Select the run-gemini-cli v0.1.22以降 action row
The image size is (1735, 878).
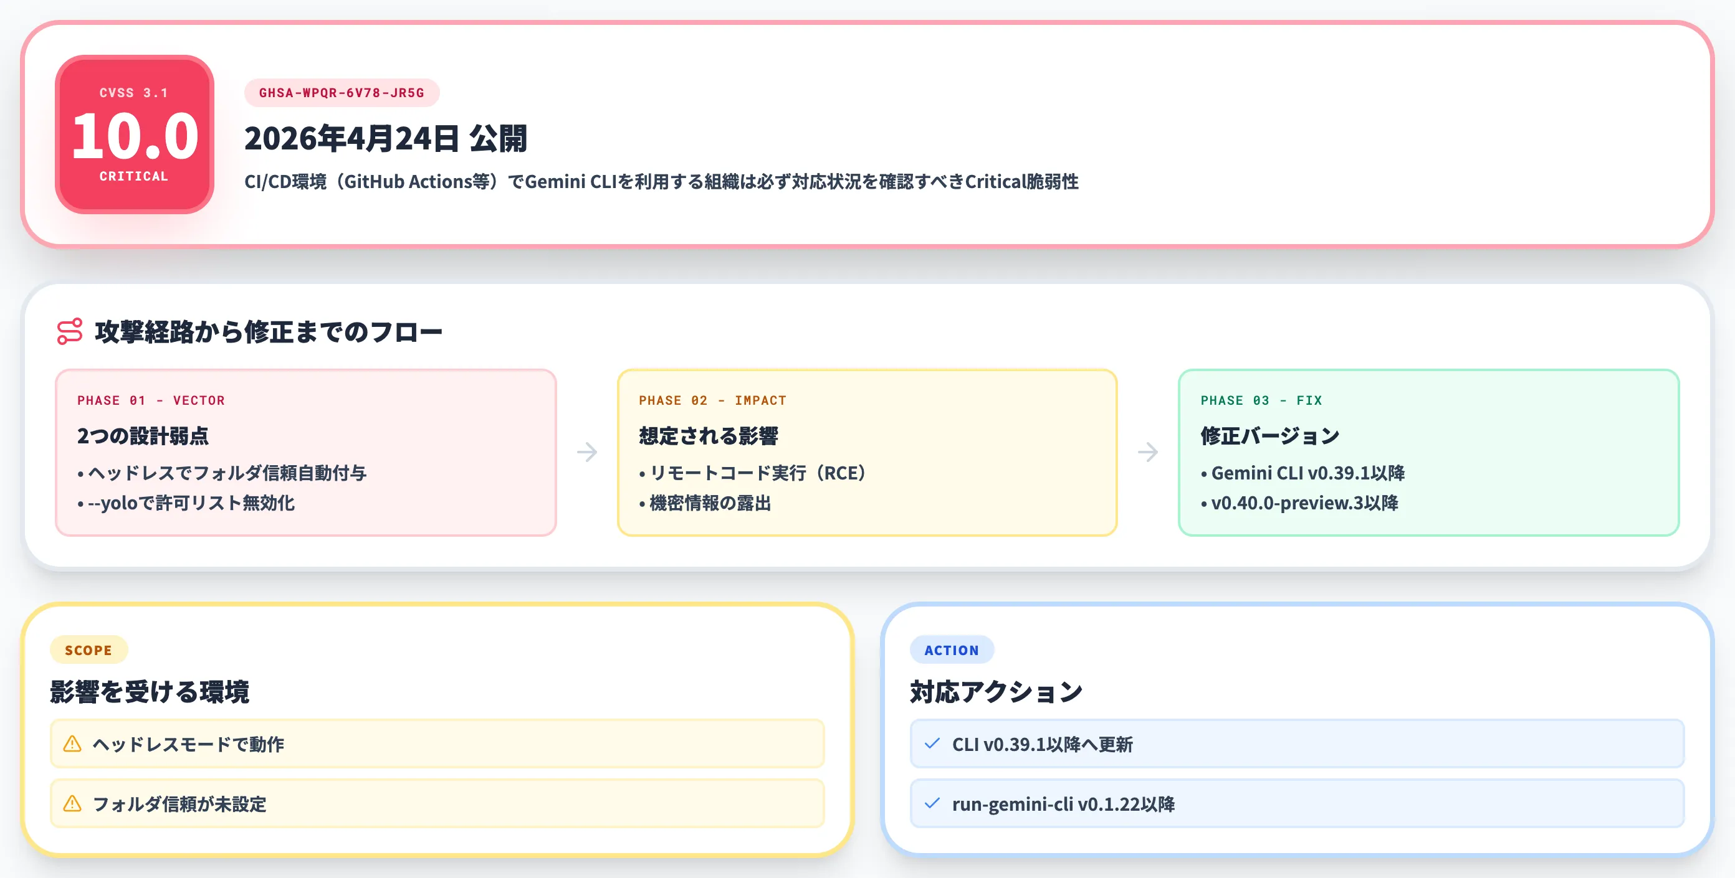coord(1298,803)
